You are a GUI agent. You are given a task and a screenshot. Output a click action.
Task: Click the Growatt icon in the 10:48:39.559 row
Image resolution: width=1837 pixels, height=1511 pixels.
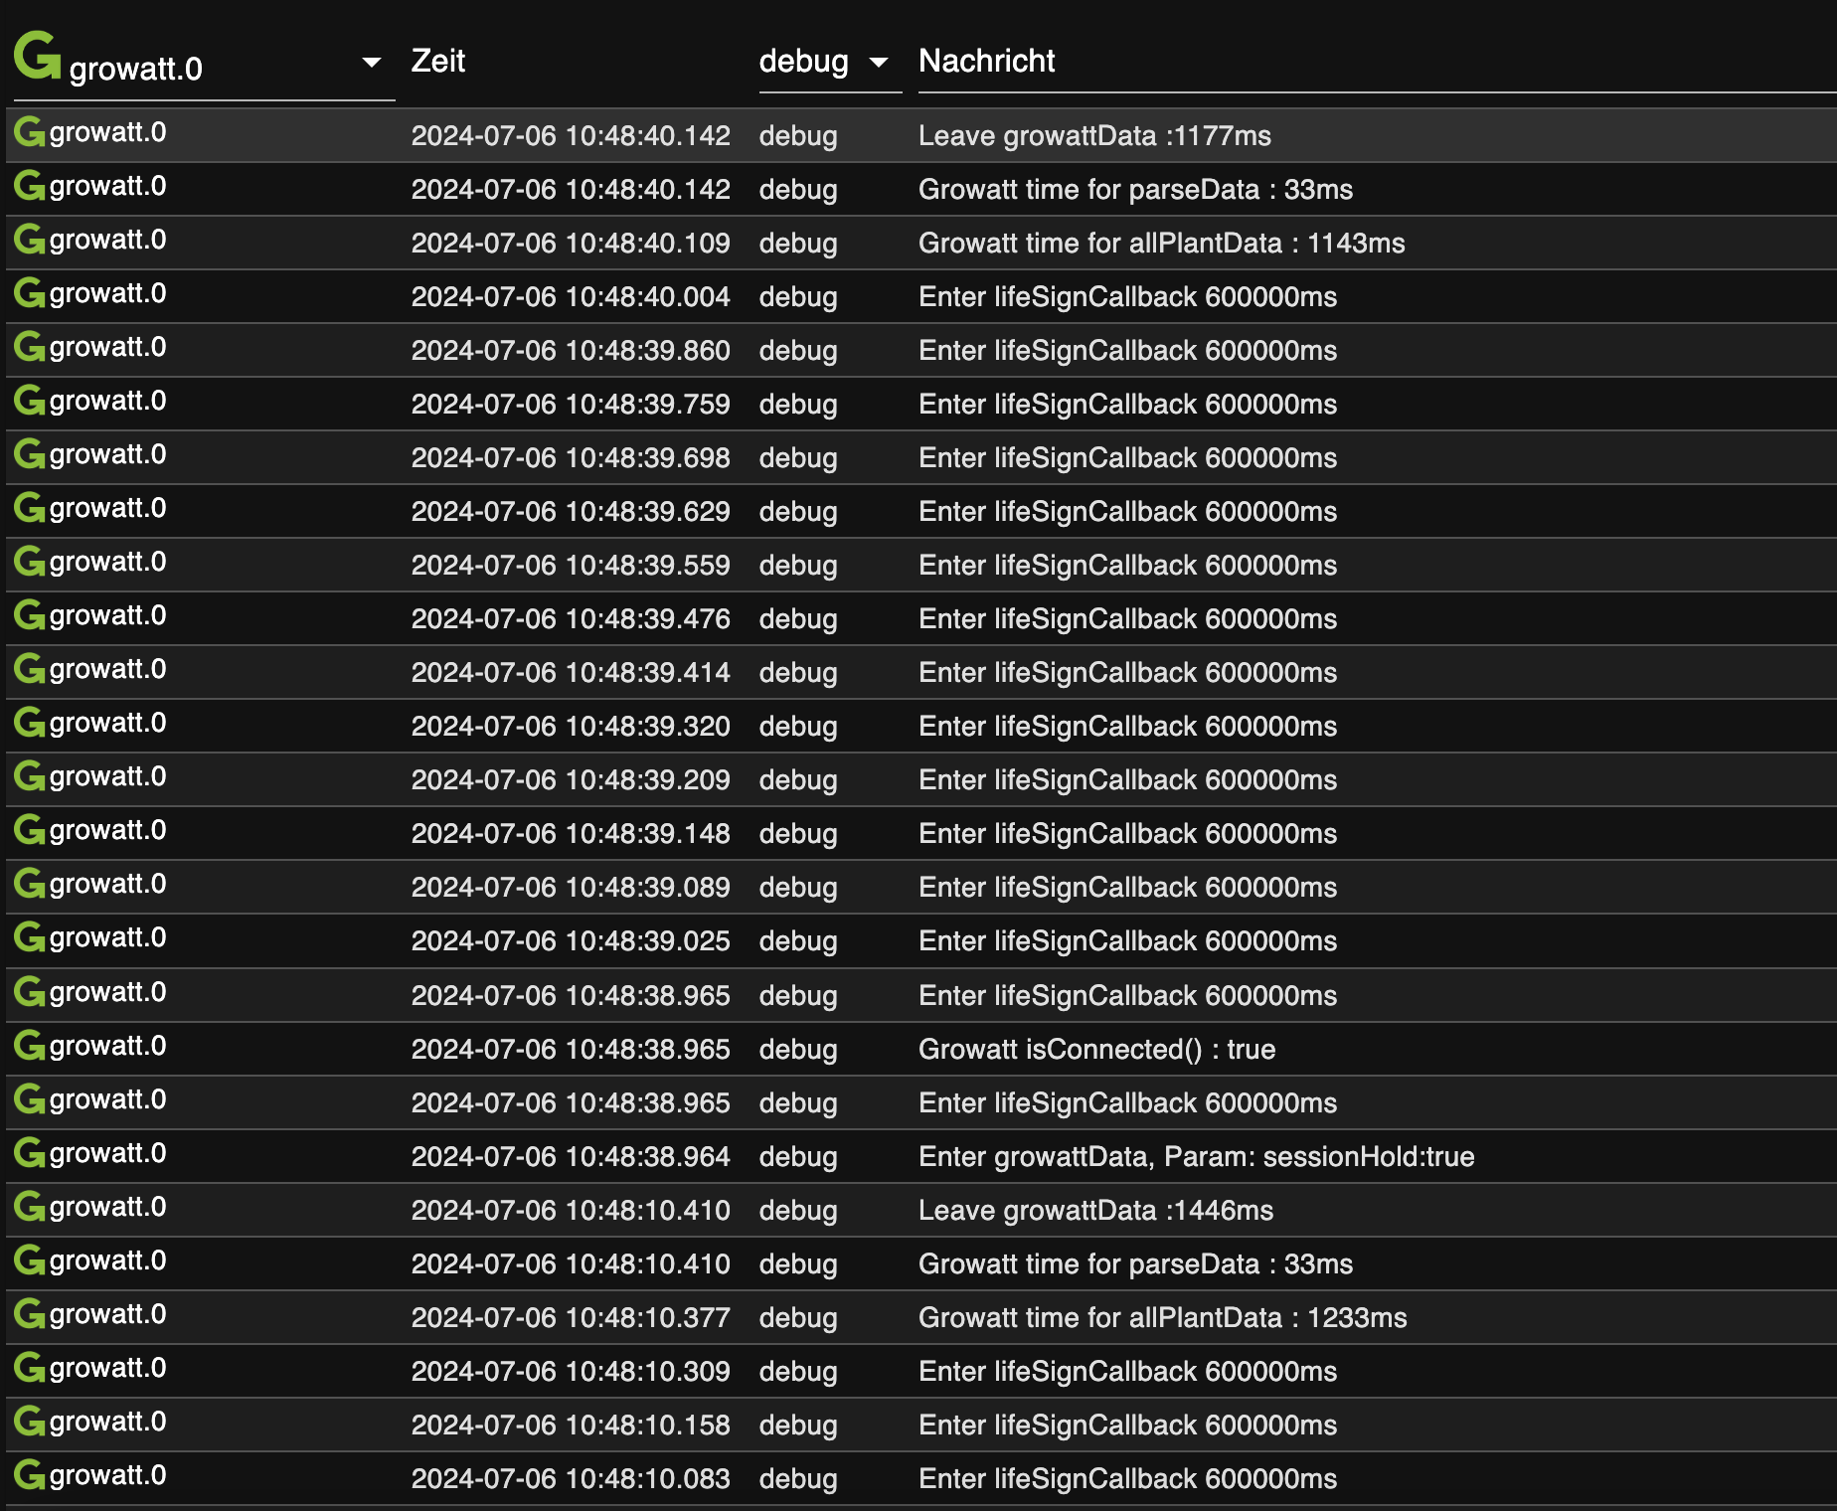point(30,562)
